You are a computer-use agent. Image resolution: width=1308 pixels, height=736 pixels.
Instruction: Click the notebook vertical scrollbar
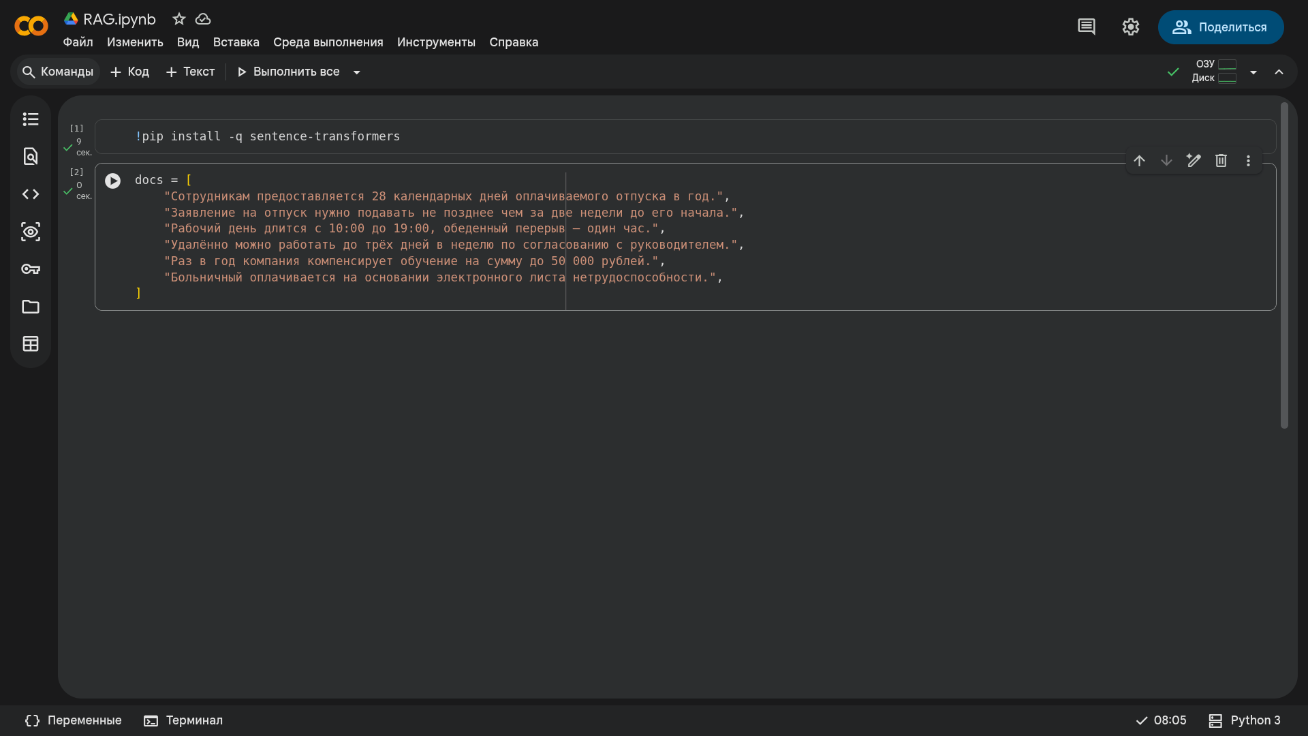point(1284,265)
